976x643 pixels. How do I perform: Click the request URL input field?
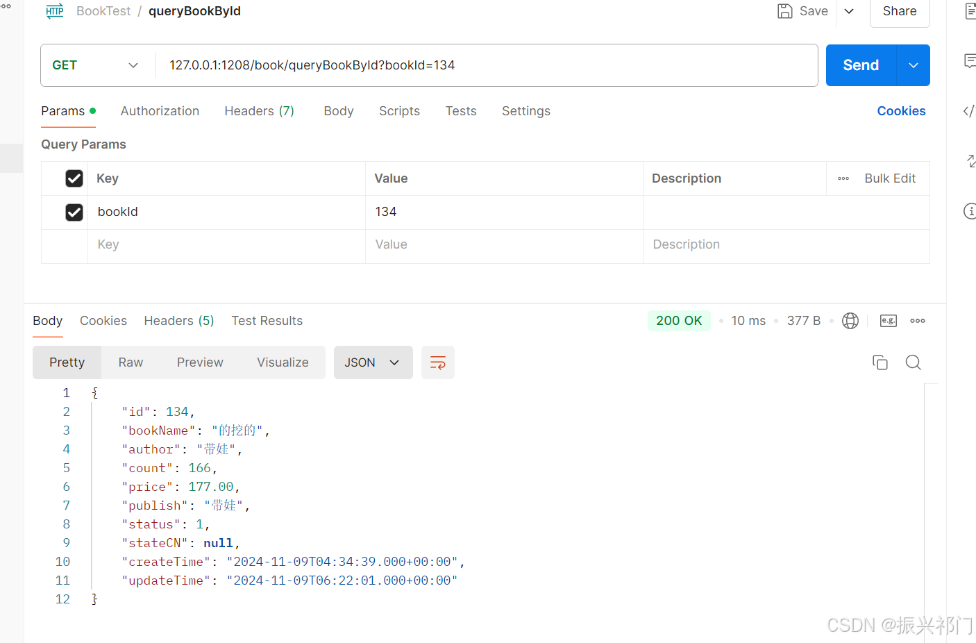coord(486,65)
